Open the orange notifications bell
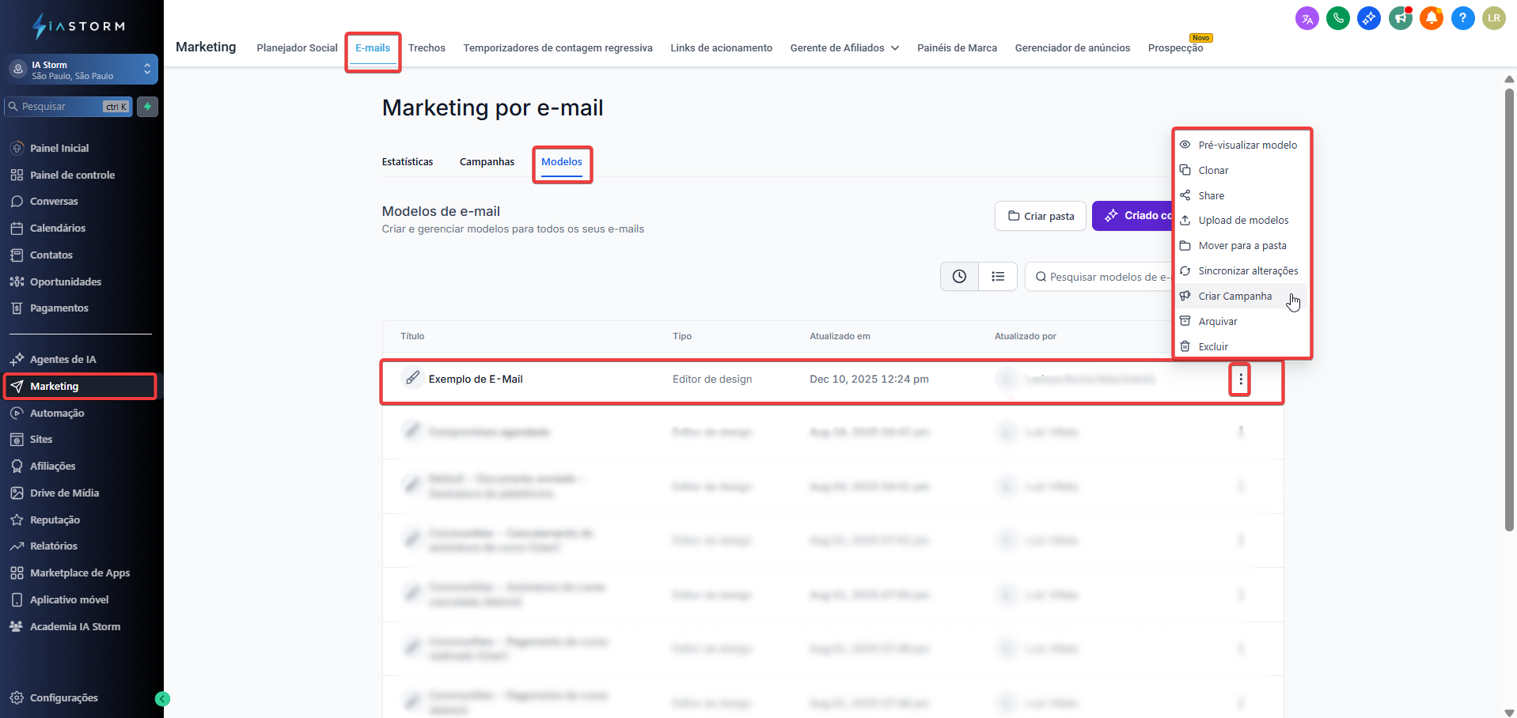This screenshot has height=718, width=1517. point(1431,18)
